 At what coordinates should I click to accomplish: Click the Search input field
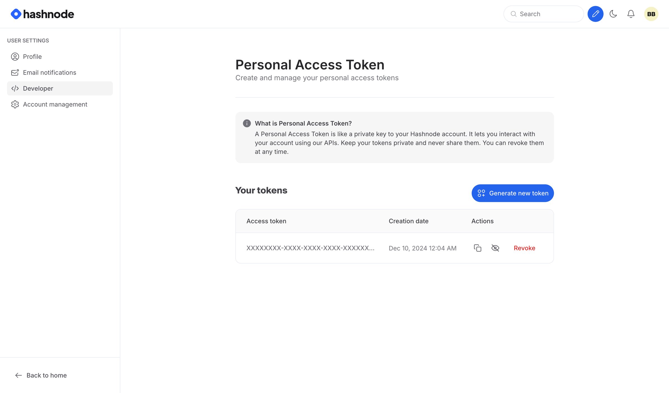click(x=544, y=14)
